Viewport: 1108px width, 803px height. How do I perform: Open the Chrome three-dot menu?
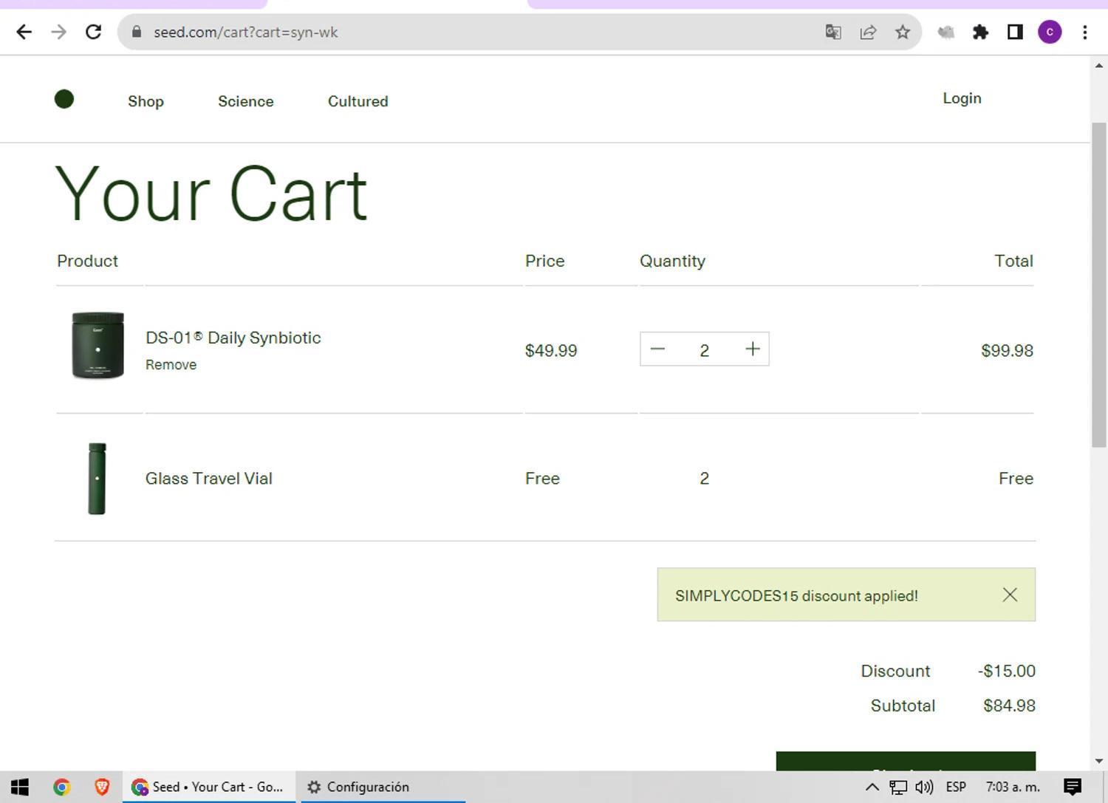[x=1084, y=32]
